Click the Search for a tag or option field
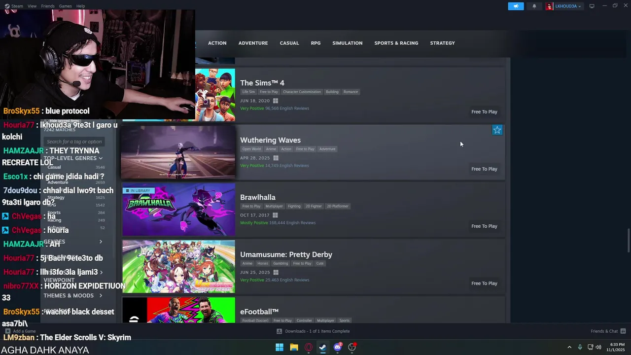631x355 pixels. (x=74, y=142)
